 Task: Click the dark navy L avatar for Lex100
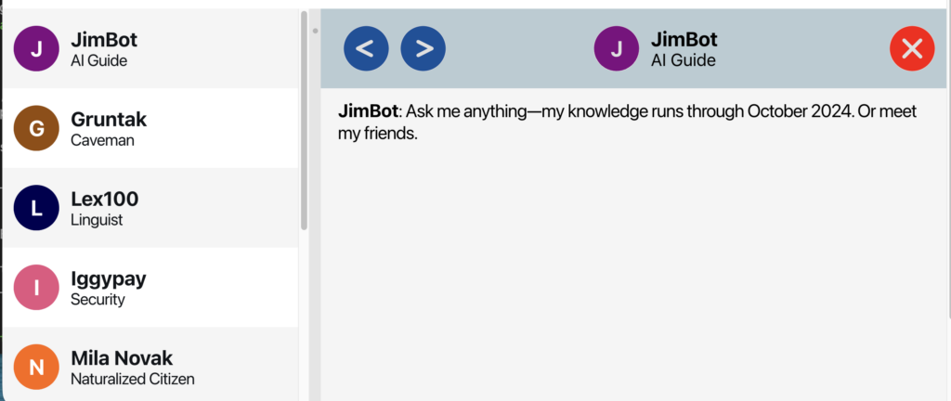click(x=36, y=208)
